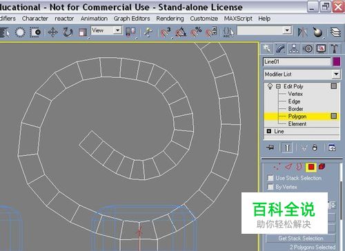Click the Remove Modifier from stack icon
The image size is (345, 251).
tap(315, 148)
